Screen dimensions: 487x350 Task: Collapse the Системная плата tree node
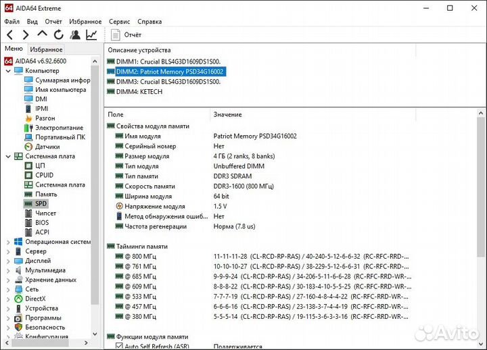coord(8,156)
